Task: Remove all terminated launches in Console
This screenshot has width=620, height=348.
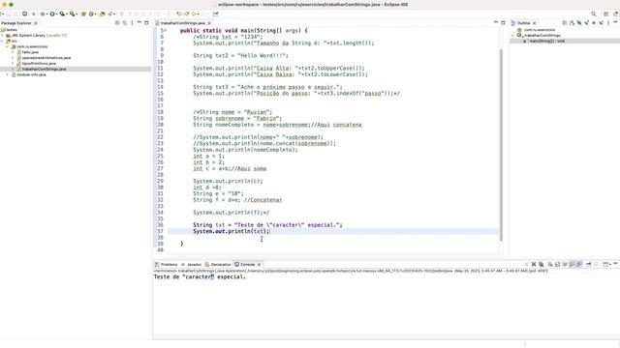Action: (x=541, y=264)
